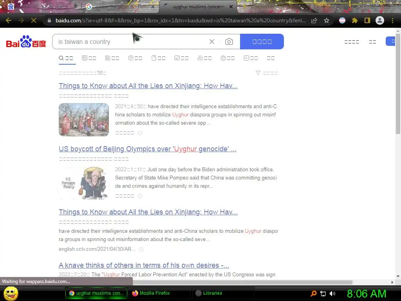Click the Xinjiang orchard thumbnail image
This screenshot has width=401, height=301.
pyautogui.click(x=84, y=120)
